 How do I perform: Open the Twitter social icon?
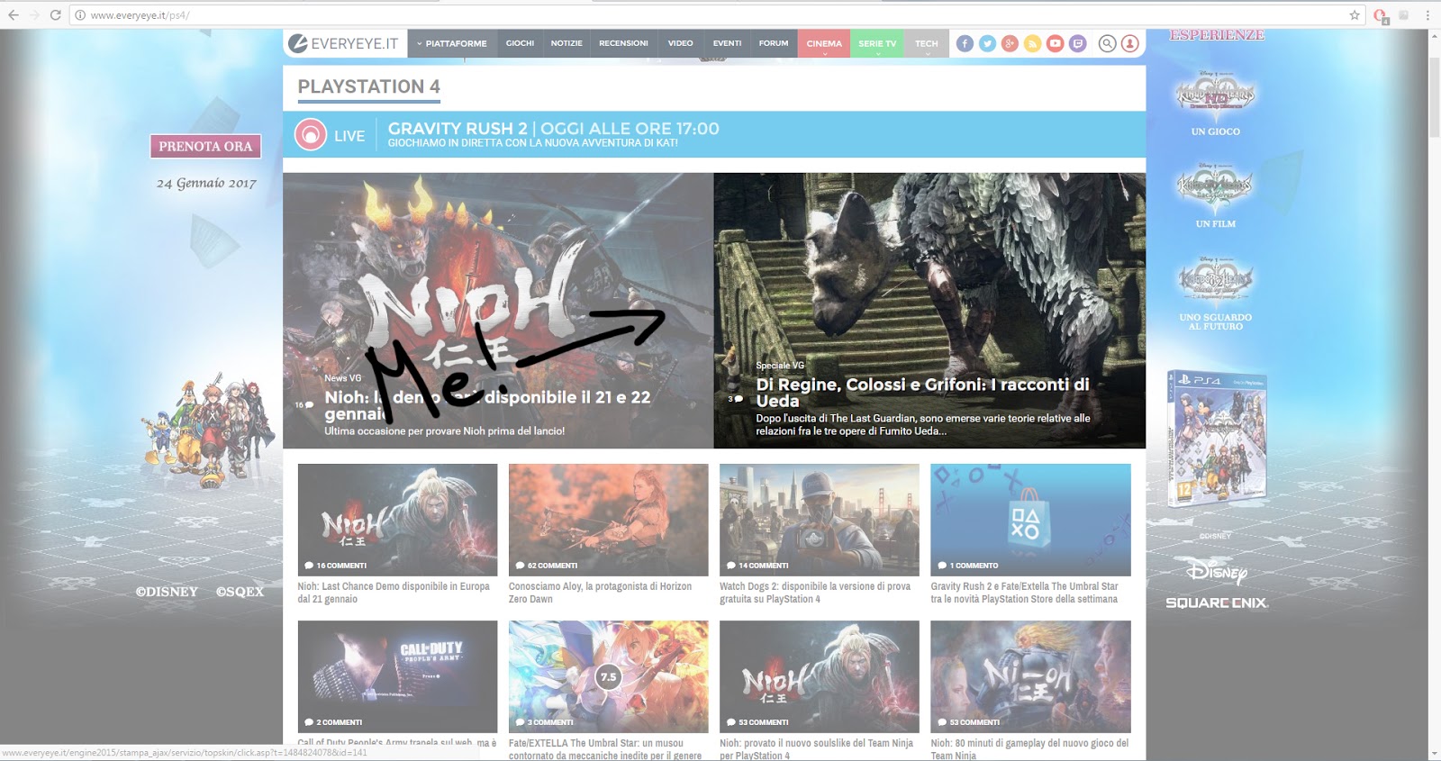tap(987, 43)
